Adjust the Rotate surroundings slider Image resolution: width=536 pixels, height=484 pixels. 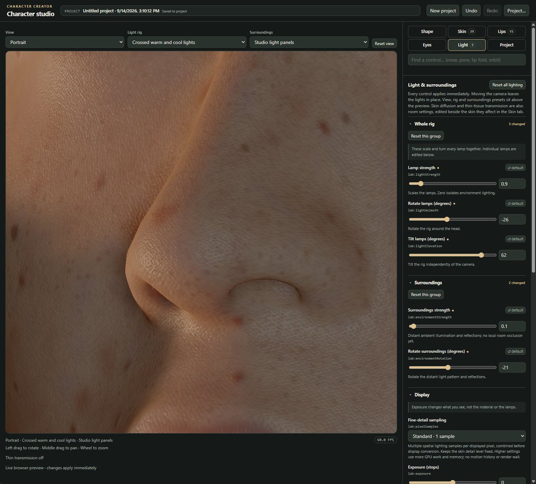point(452,367)
